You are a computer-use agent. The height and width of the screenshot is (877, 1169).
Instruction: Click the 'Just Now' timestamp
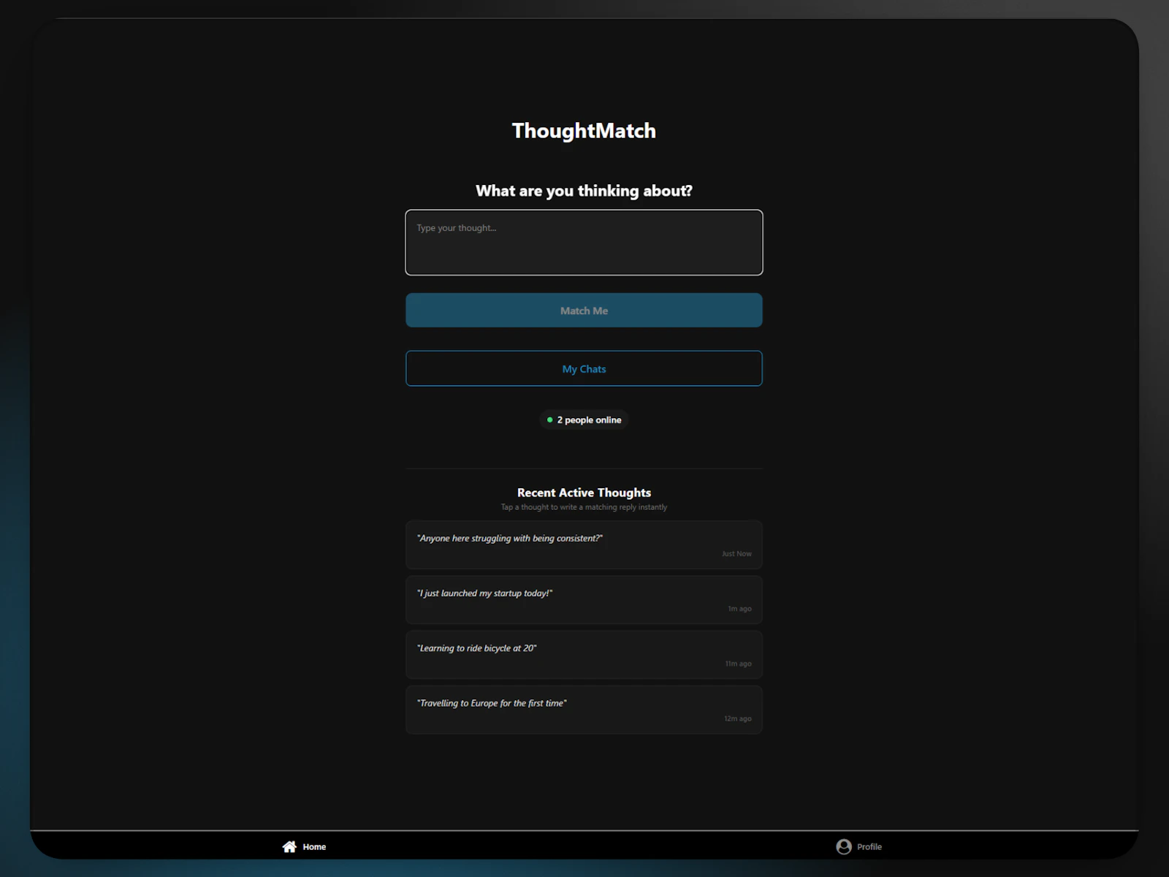736,554
